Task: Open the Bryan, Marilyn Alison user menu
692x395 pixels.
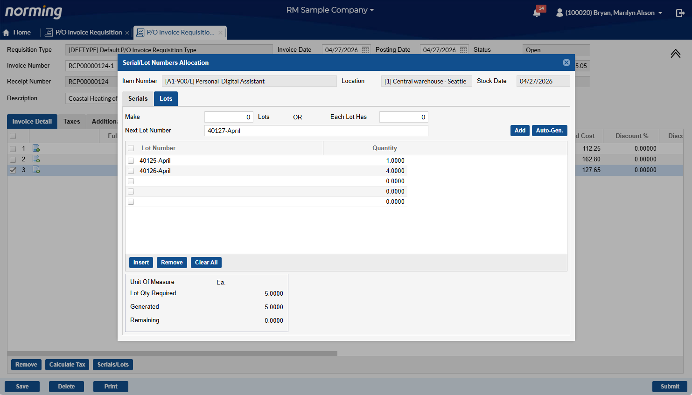Action: (609, 13)
